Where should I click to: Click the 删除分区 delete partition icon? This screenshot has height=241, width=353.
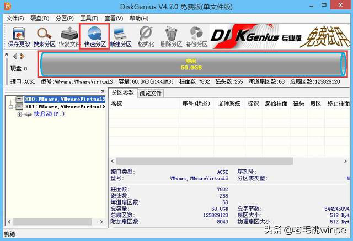coord(171,36)
